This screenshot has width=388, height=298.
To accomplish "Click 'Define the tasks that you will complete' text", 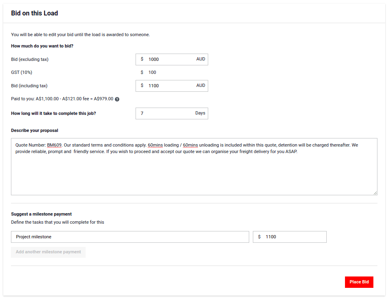I will tap(58, 222).
